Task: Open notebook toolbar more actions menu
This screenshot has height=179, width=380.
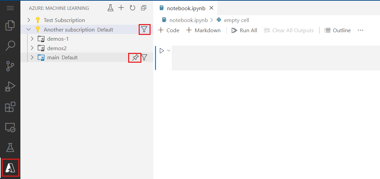Action: tap(361, 31)
